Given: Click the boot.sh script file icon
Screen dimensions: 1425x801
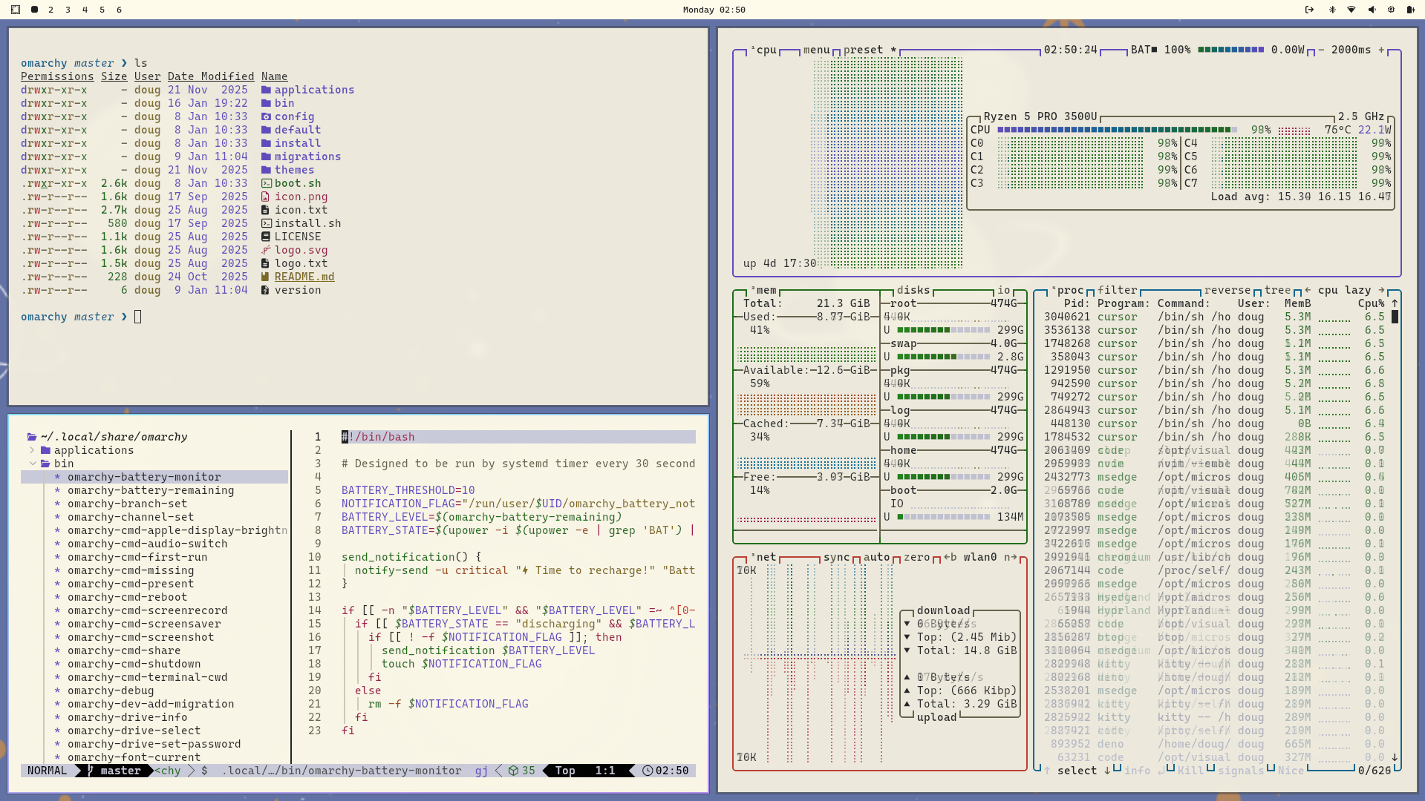Looking at the screenshot, I should [266, 183].
